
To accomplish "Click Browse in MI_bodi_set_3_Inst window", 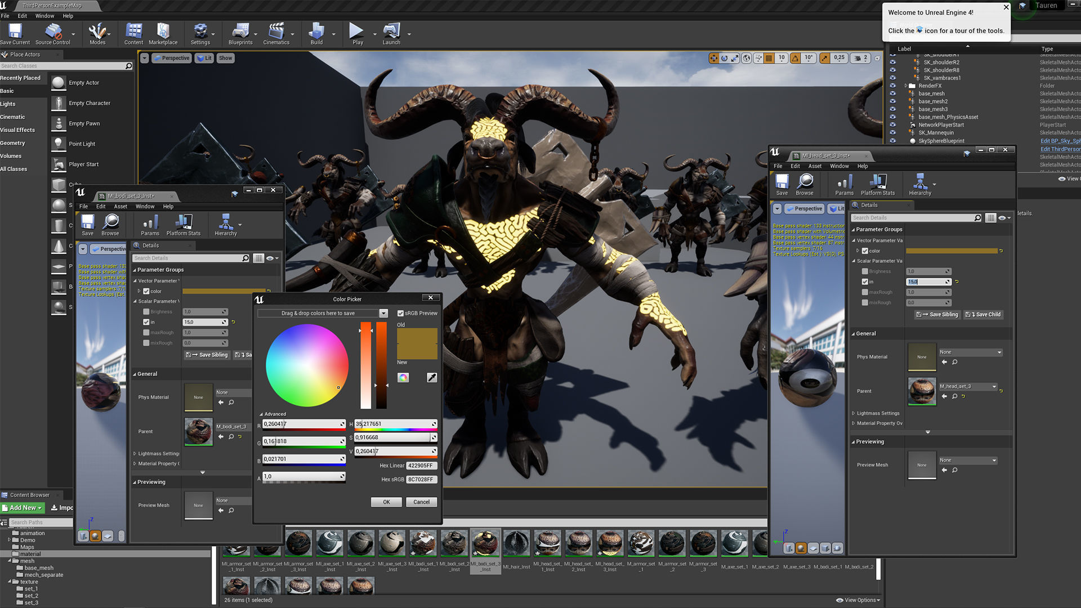I will (110, 225).
